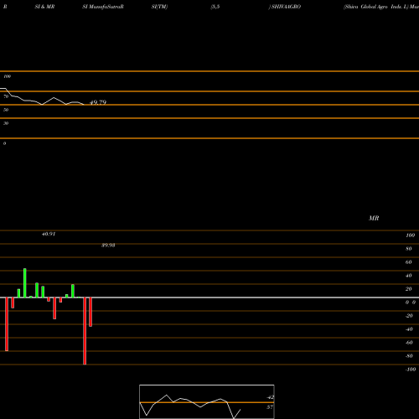Click the RSI value label 49.79

point(98,102)
